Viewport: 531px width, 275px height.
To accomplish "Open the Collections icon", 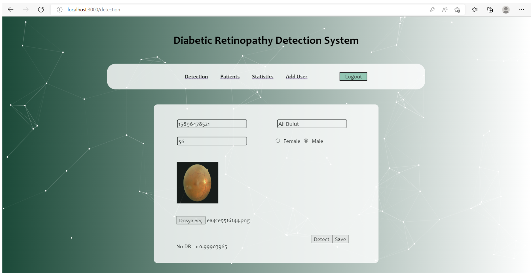I will [x=490, y=10].
